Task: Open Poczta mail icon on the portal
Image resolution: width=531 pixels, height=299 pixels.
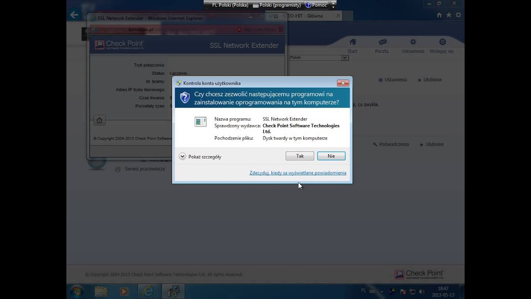Action: click(x=382, y=42)
